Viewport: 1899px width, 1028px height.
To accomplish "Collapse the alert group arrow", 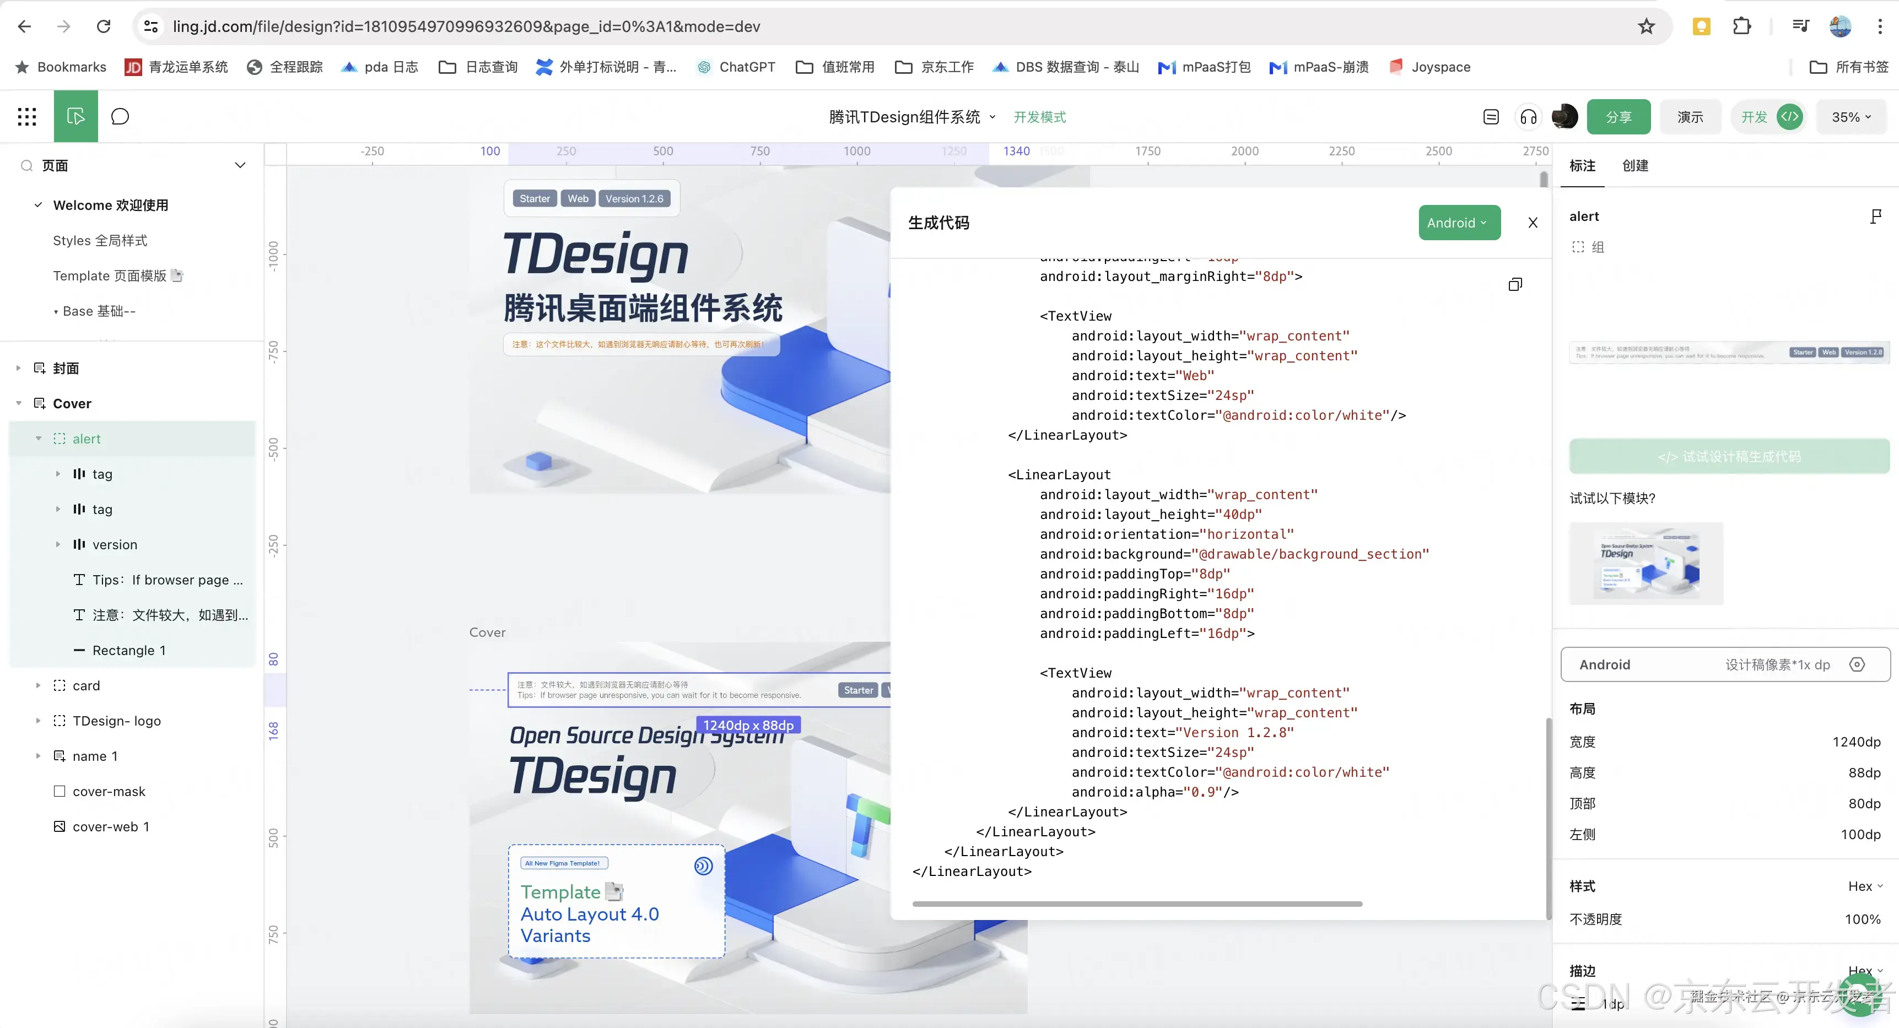I will coord(39,439).
